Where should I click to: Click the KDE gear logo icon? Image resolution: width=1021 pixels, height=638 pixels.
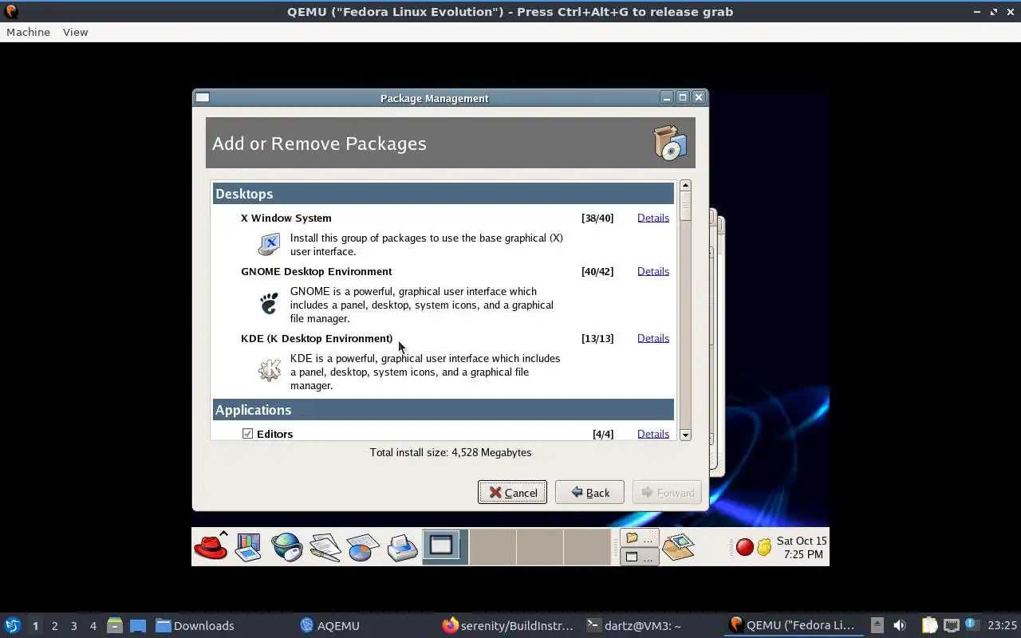tap(270, 370)
